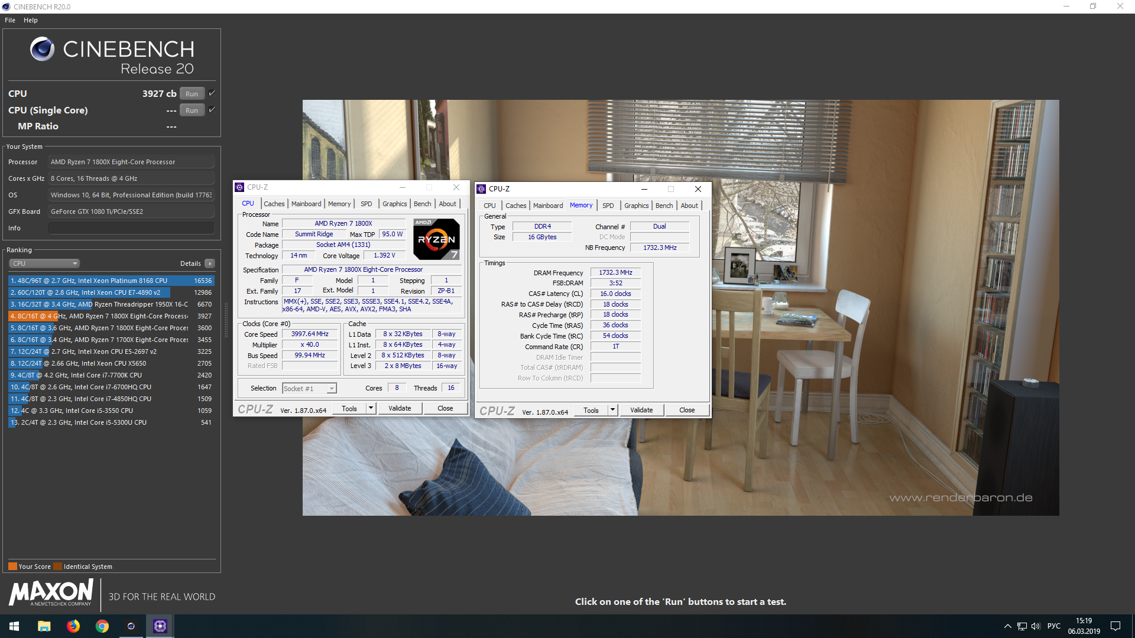Open Windows Start menu
Image resolution: width=1135 pixels, height=638 pixels.
14,626
